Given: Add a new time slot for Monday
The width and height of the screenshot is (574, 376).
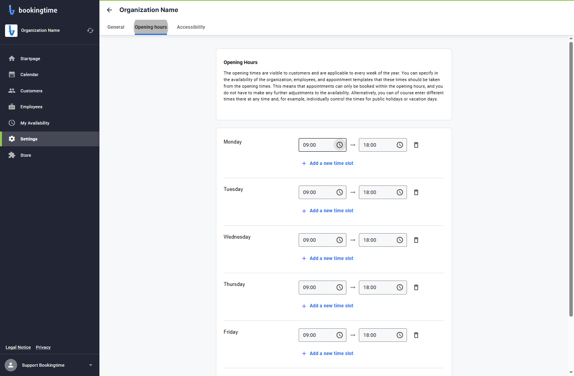Looking at the screenshot, I should 328,163.
